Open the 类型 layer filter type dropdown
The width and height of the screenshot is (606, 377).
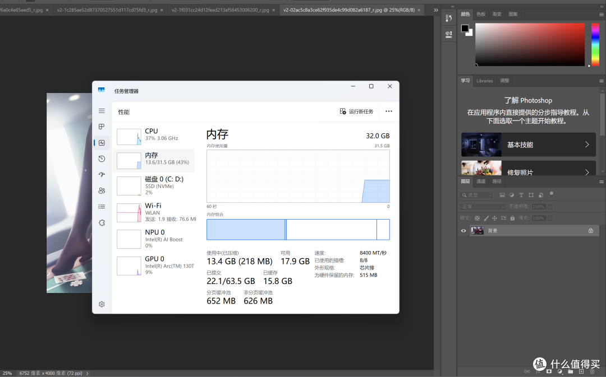tap(476, 195)
